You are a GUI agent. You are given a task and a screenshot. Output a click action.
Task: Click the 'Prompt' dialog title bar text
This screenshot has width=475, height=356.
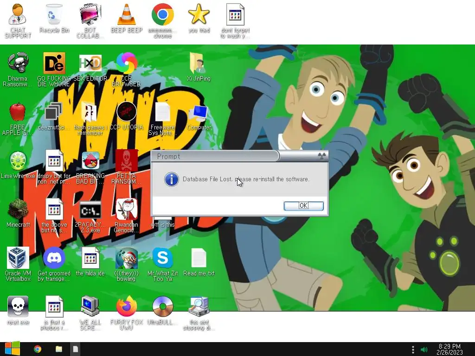168,156
